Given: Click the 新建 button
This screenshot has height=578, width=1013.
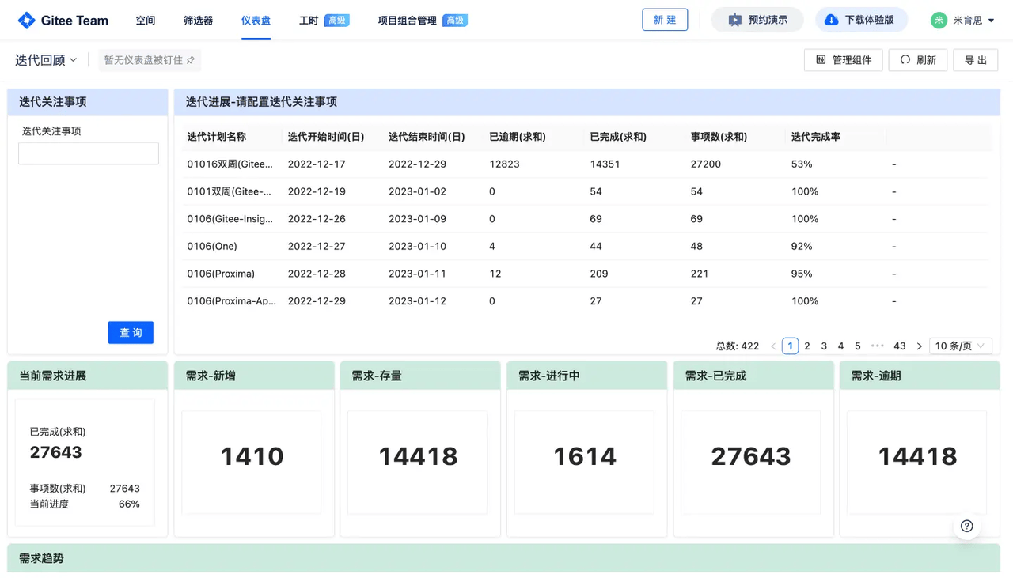Looking at the screenshot, I should coord(664,21).
